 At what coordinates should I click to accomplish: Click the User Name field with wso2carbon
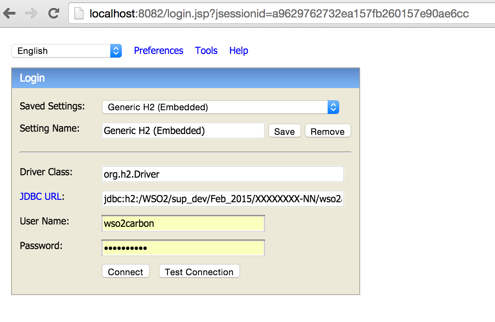point(183,223)
